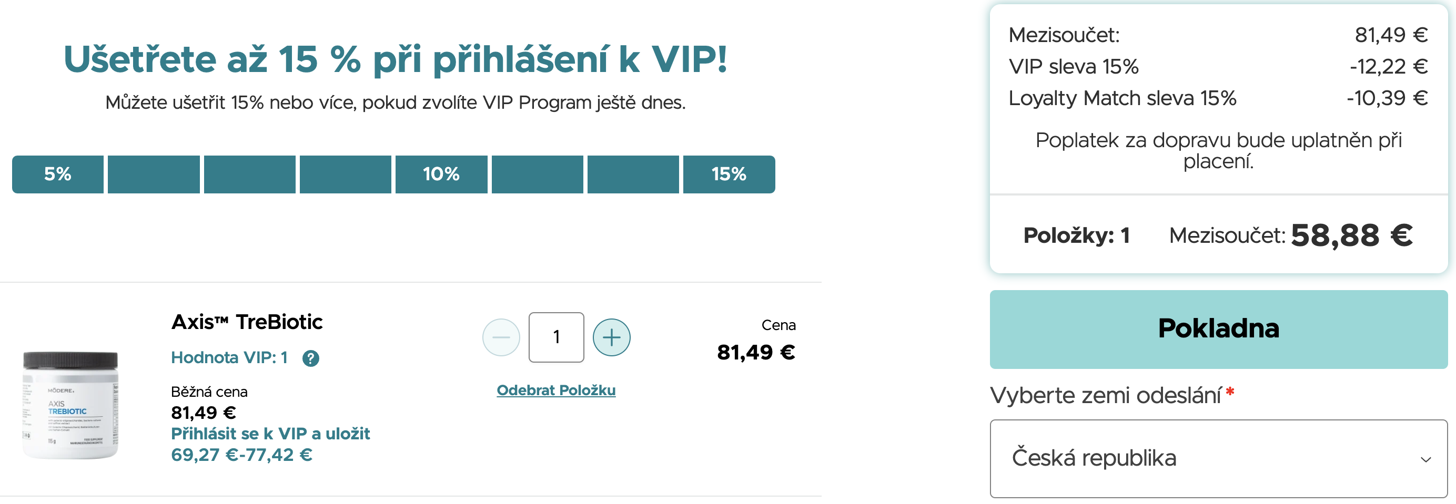
Task: Select Česká republika country combo box
Action: coord(1218,458)
